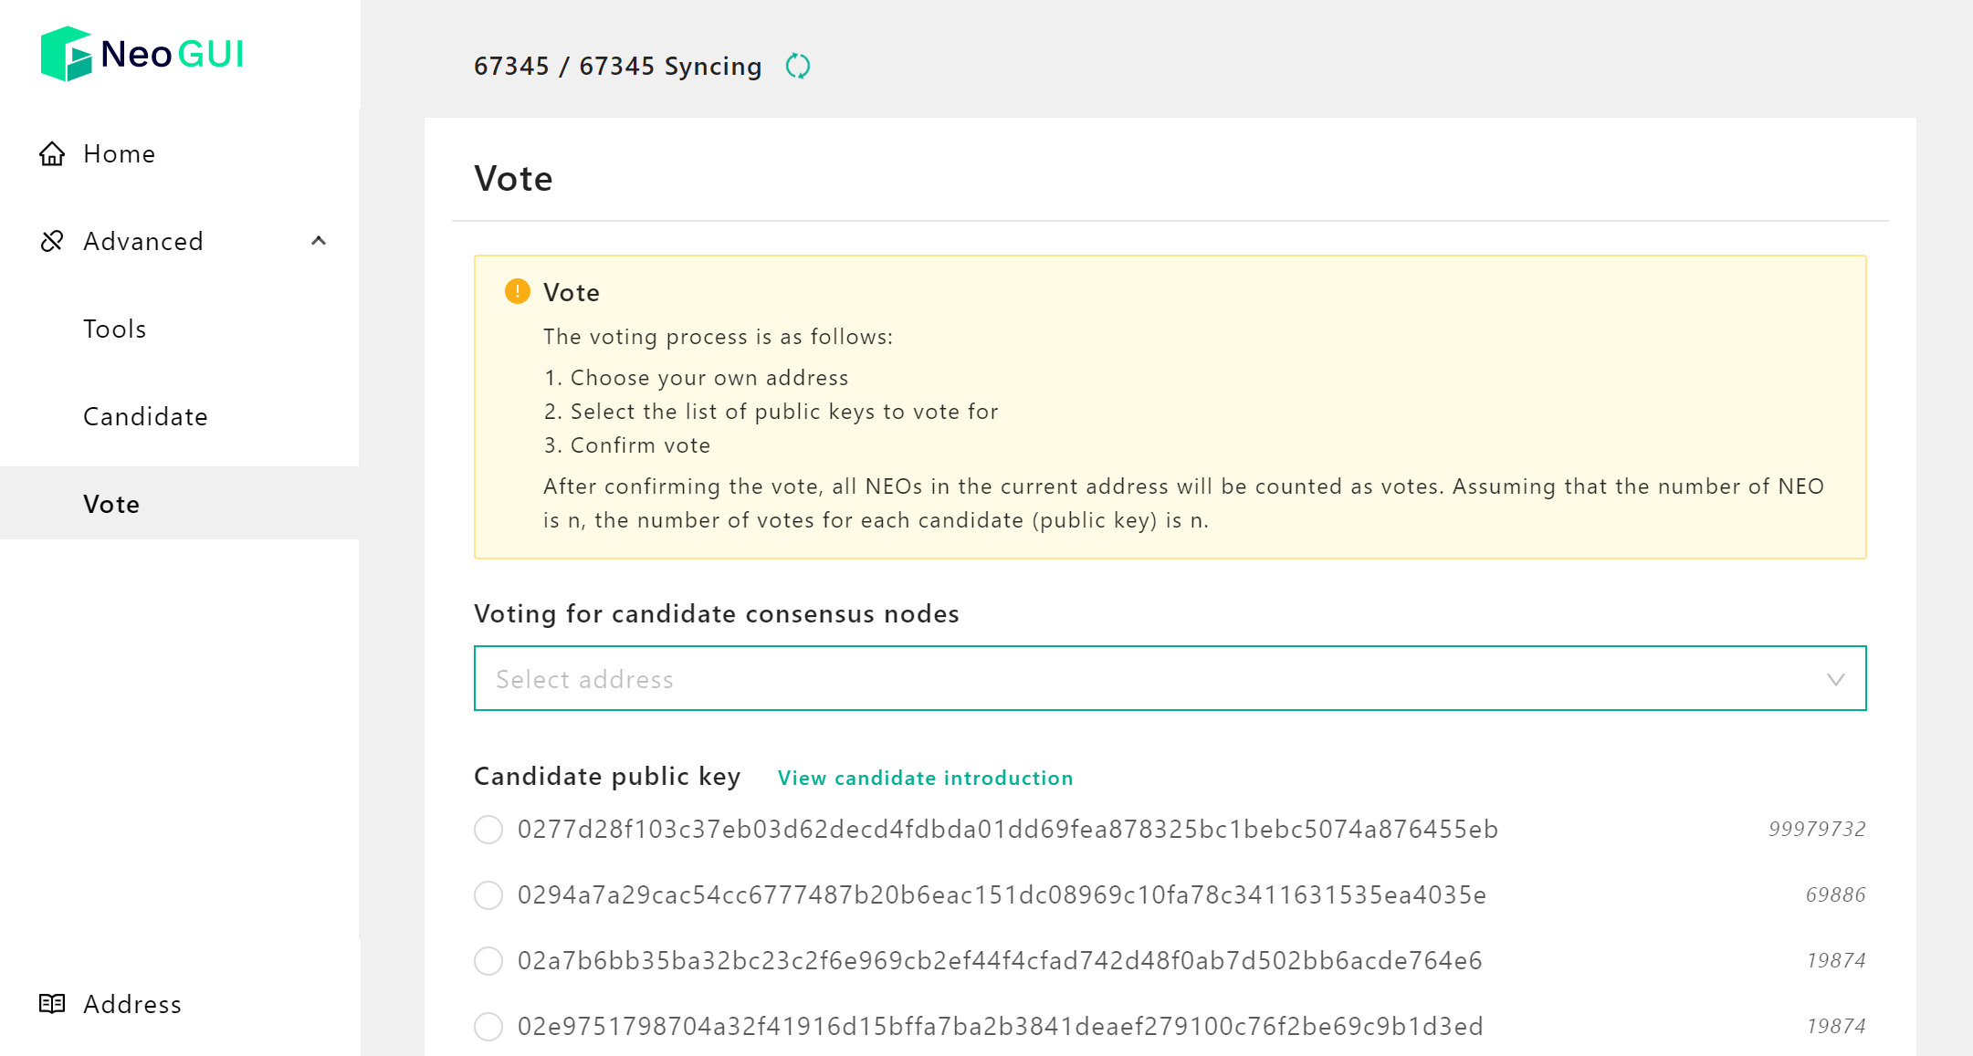Open the Select address dropdown
The height and width of the screenshot is (1056, 1973).
point(1170,678)
